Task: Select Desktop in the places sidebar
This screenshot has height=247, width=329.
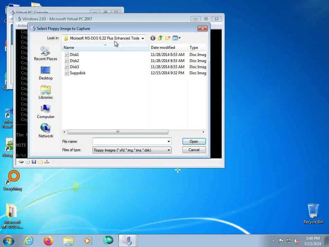Action: [46, 73]
